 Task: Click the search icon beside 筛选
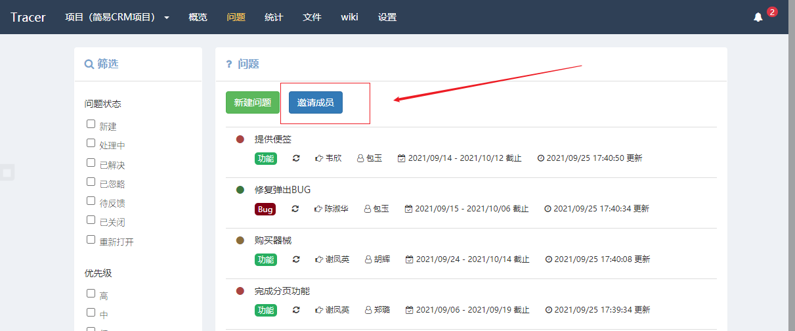point(89,64)
